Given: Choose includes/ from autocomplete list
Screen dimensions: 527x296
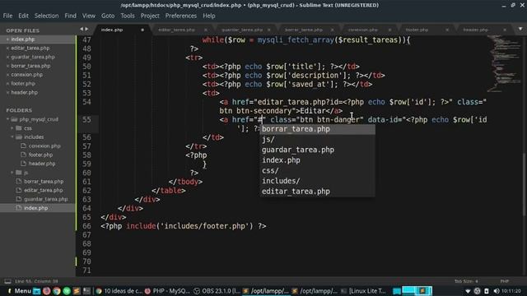Looking at the screenshot, I should (x=317, y=181).
